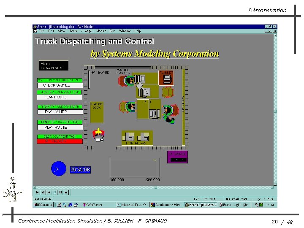The height and width of the screenshot is (228, 304).
Task: Click the Internet Explorer quick launch icon
Action: 70,205
